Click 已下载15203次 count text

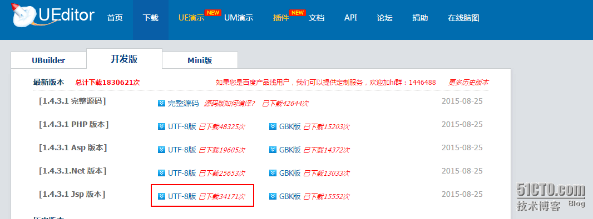[327, 126]
